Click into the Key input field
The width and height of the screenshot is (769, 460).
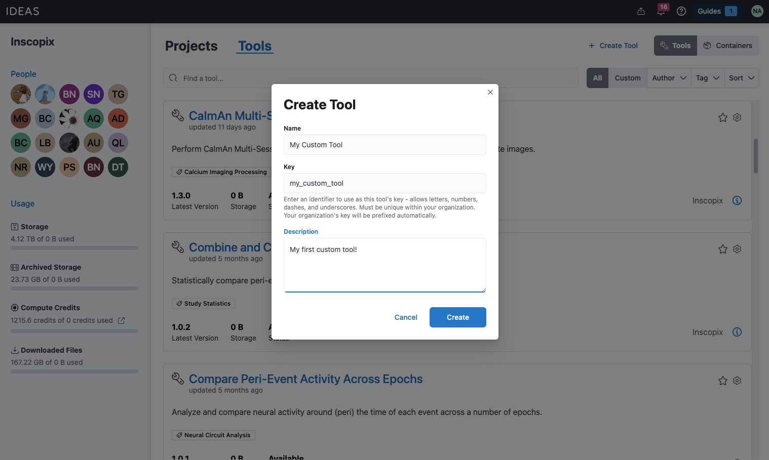(384, 183)
